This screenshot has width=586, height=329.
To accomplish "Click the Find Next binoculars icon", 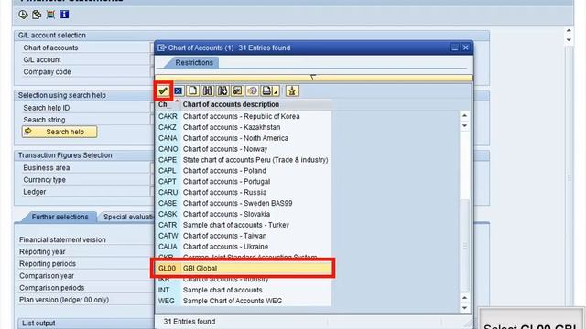I will coord(222,90).
